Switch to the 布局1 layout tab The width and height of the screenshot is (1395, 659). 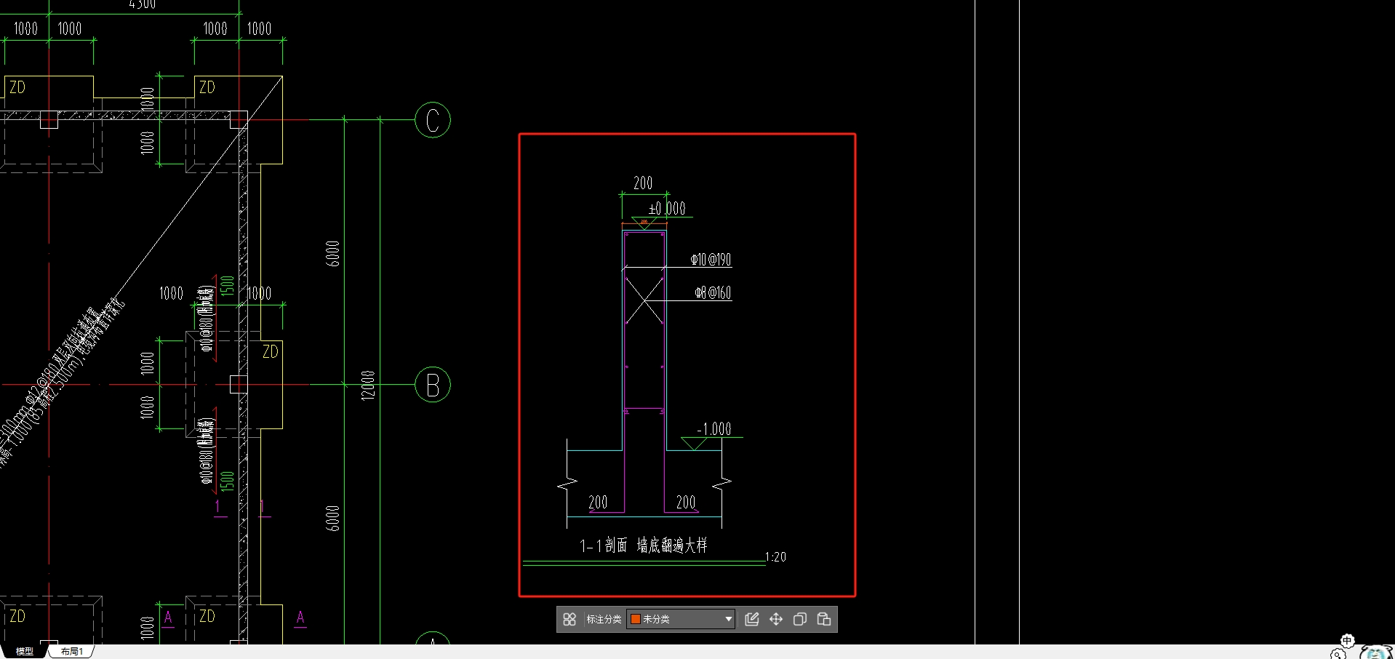(72, 652)
